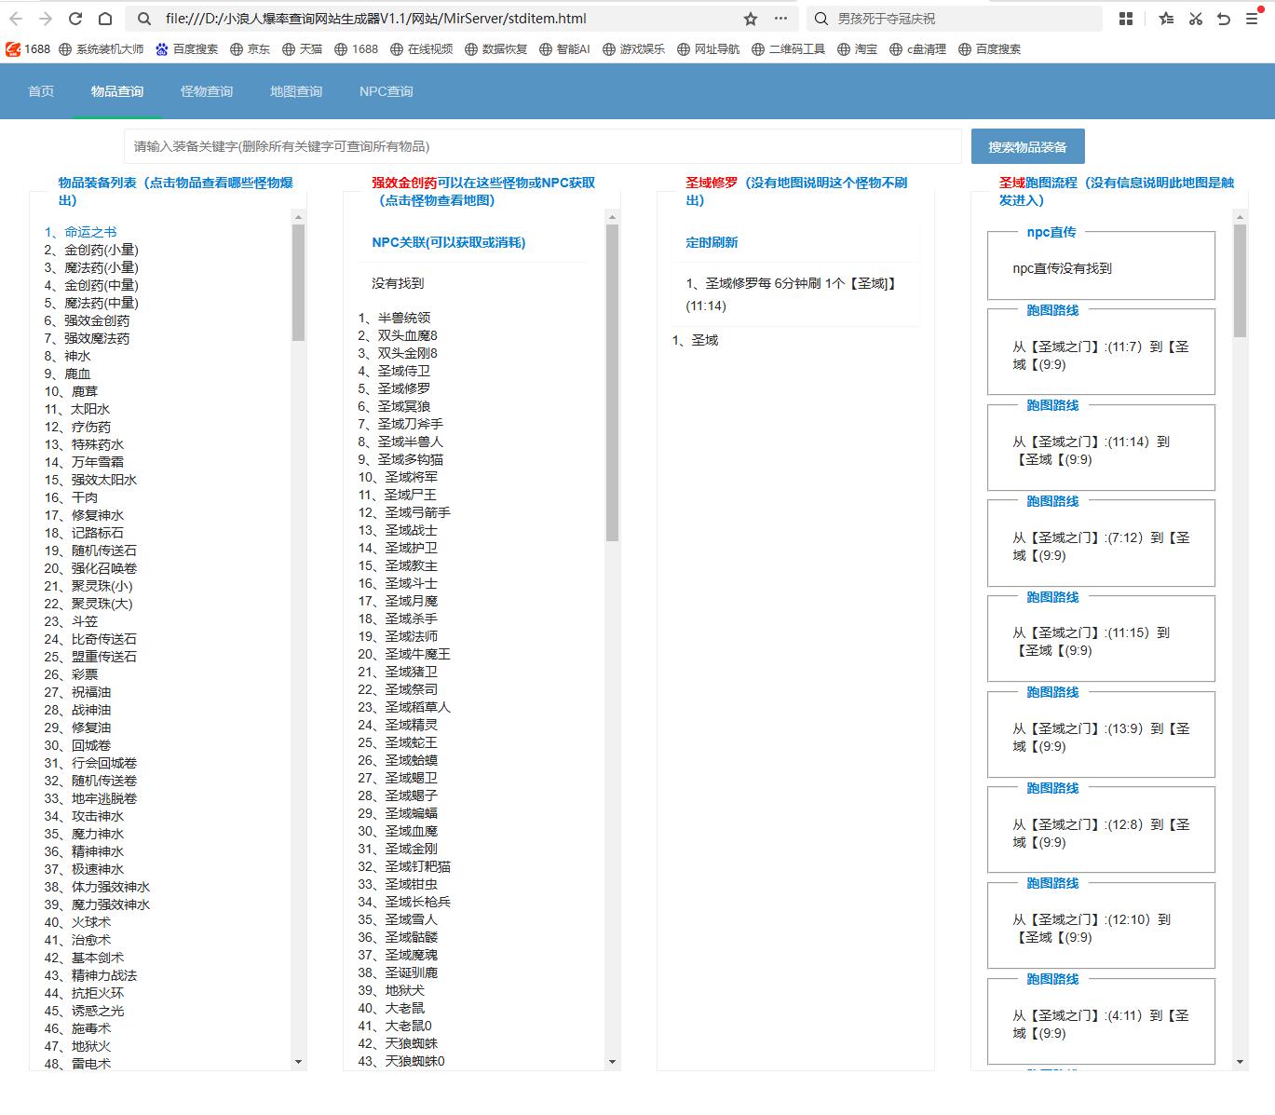
Task: Open the browser hamburger main menu
Action: tap(1253, 19)
